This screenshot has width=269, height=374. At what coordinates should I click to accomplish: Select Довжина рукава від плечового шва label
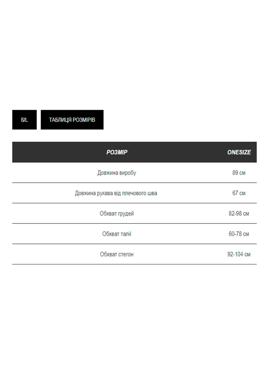[116, 193]
